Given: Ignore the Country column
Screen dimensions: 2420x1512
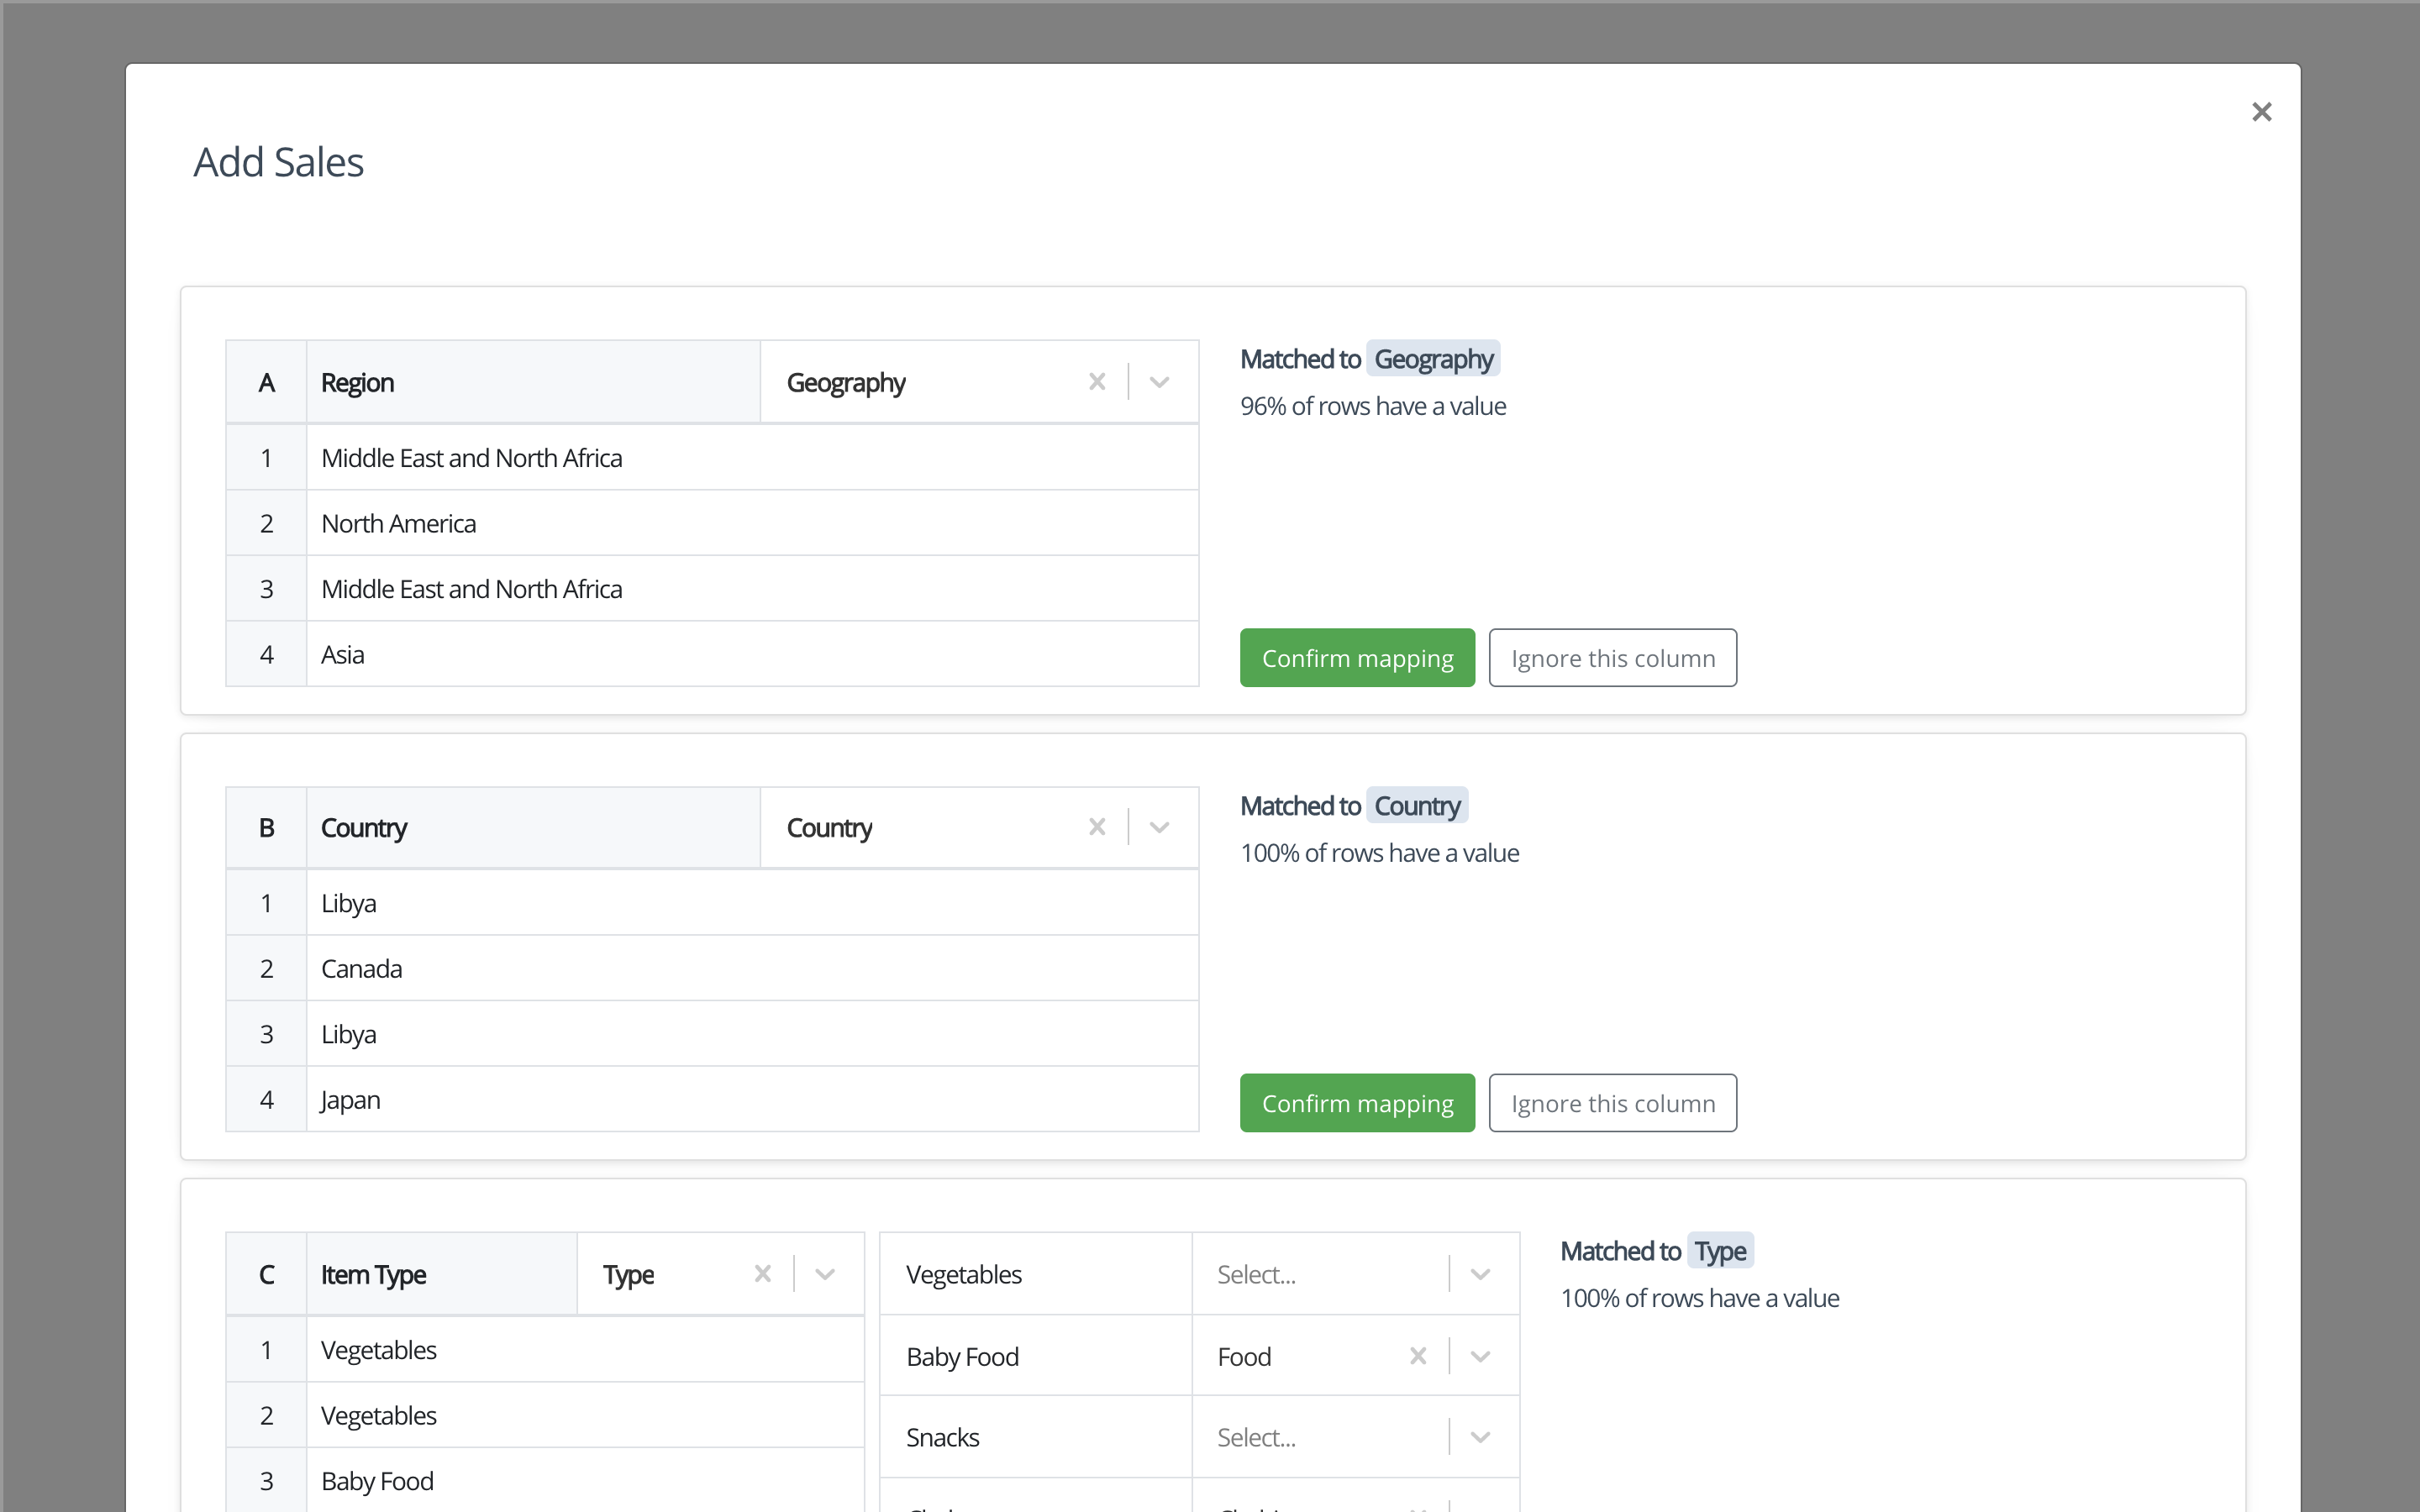Looking at the screenshot, I should 1612,1103.
